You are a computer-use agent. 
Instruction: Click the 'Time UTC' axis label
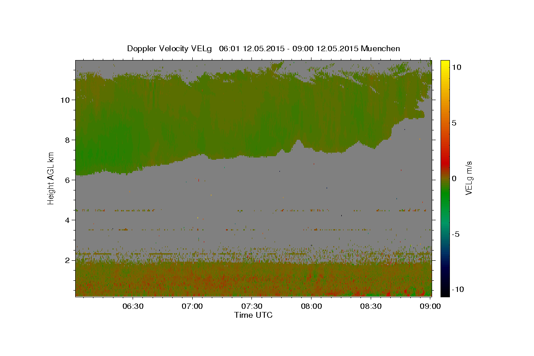click(253, 315)
